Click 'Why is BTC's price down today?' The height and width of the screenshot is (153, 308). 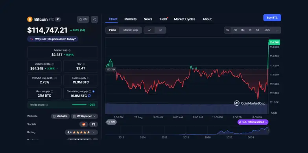click(53, 39)
